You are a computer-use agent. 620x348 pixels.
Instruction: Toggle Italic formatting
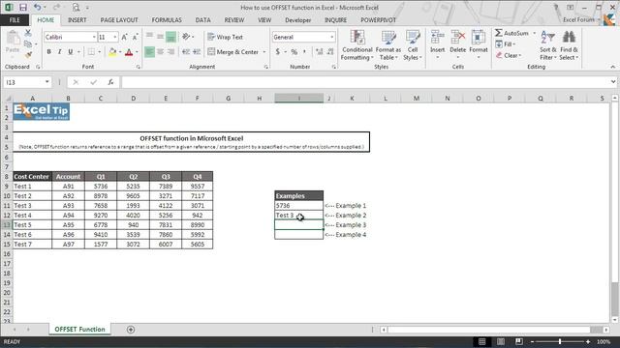pyautogui.click(x=60, y=51)
